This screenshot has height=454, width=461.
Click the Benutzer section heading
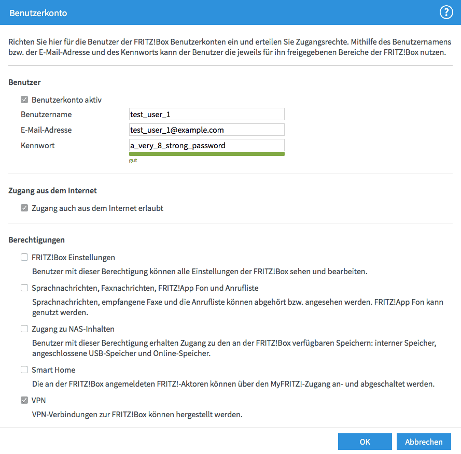coord(24,82)
